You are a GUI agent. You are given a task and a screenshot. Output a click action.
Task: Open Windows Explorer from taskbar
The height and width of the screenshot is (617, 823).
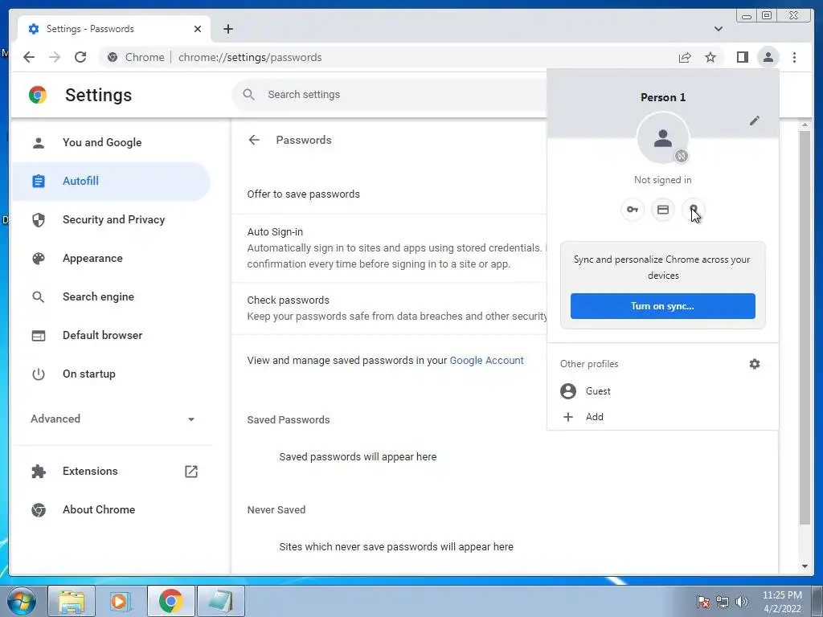(72, 601)
